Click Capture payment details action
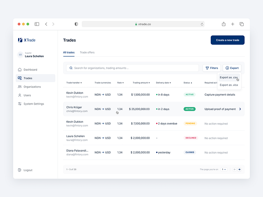Viewport: 263px width, 197px height. click(220, 95)
